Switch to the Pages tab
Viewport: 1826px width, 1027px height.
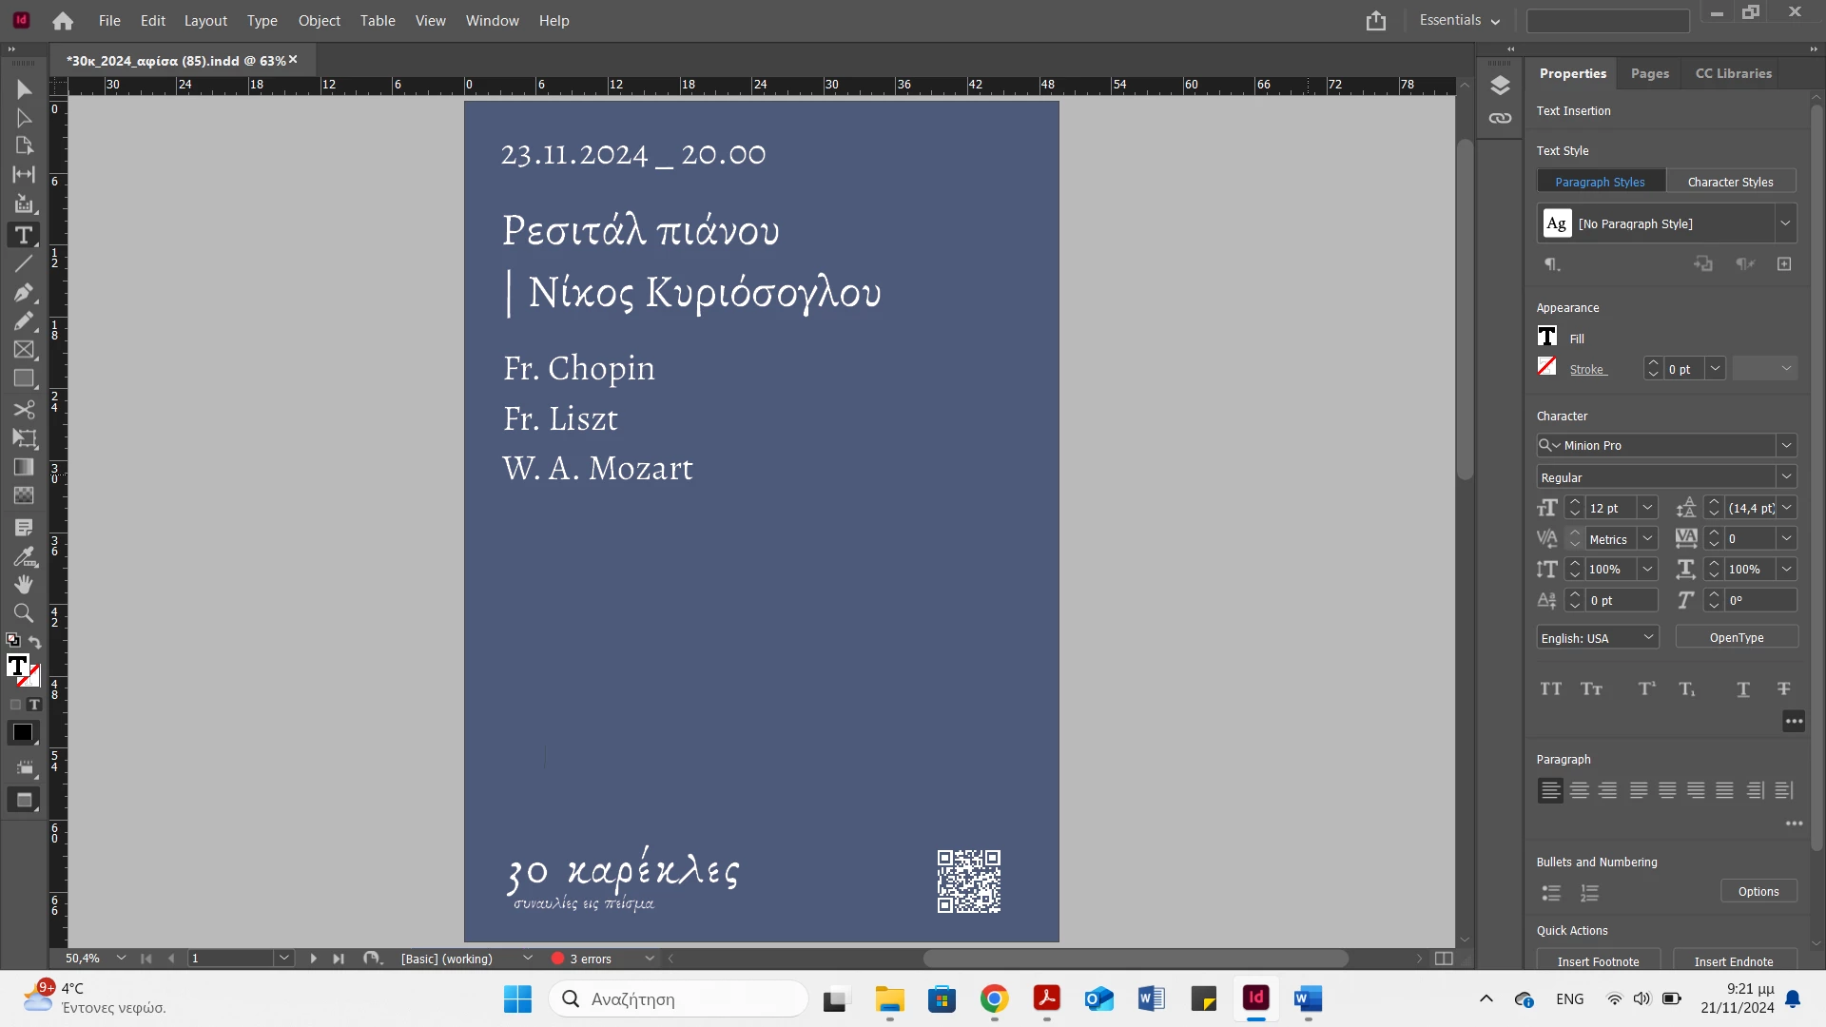pos(1649,73)
